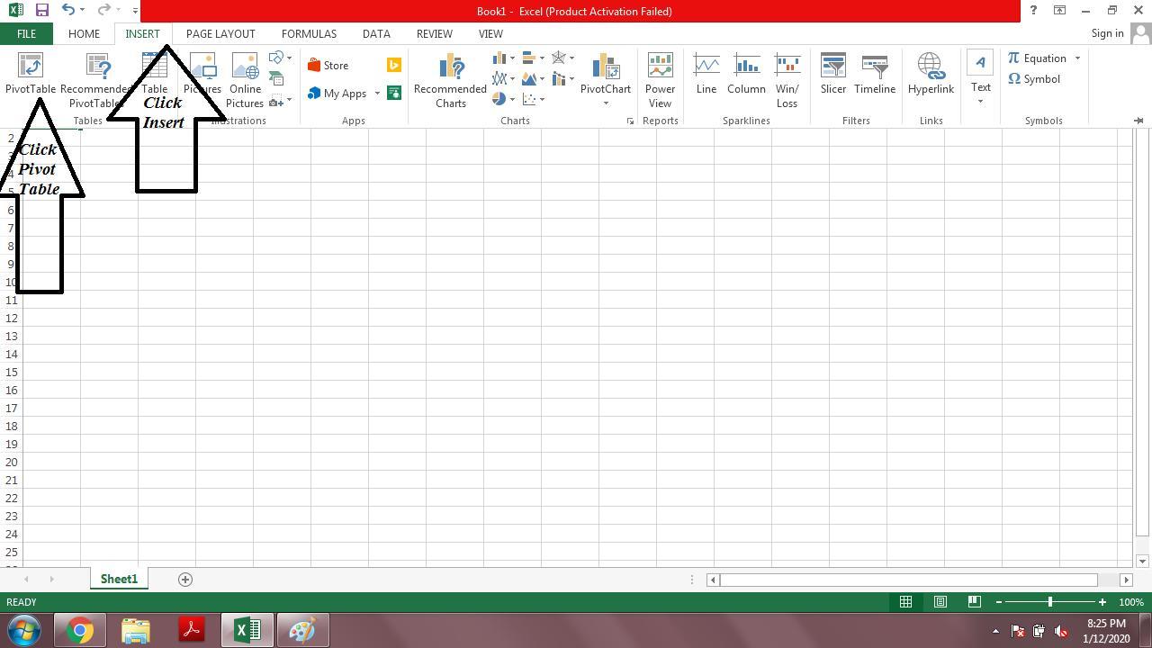This screenshot has height=648, width=1152.
Task: Open Recommended Charts
Action: click(450, 80)
